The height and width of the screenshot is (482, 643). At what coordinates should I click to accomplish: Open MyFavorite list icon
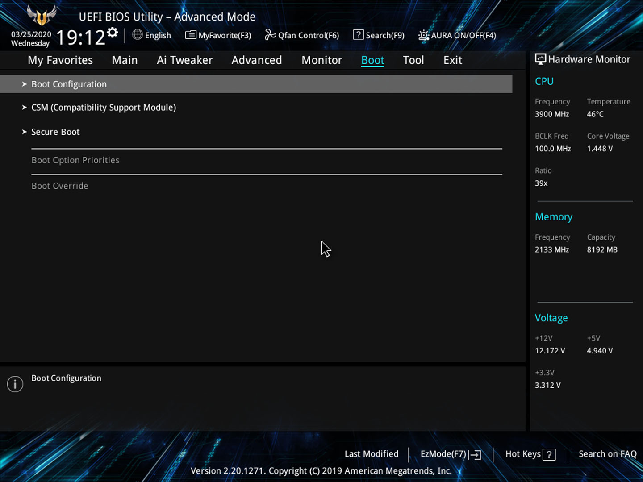tap(191, 35)
